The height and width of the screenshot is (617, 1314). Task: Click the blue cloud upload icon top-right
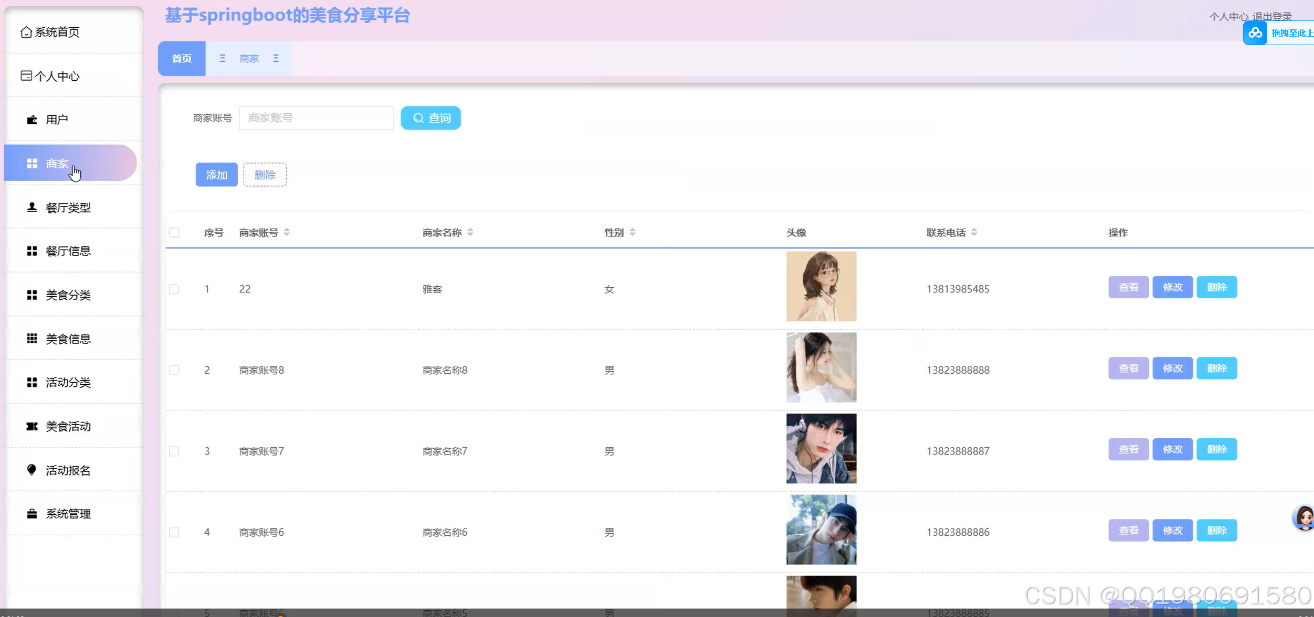[x=1255, y=33]
